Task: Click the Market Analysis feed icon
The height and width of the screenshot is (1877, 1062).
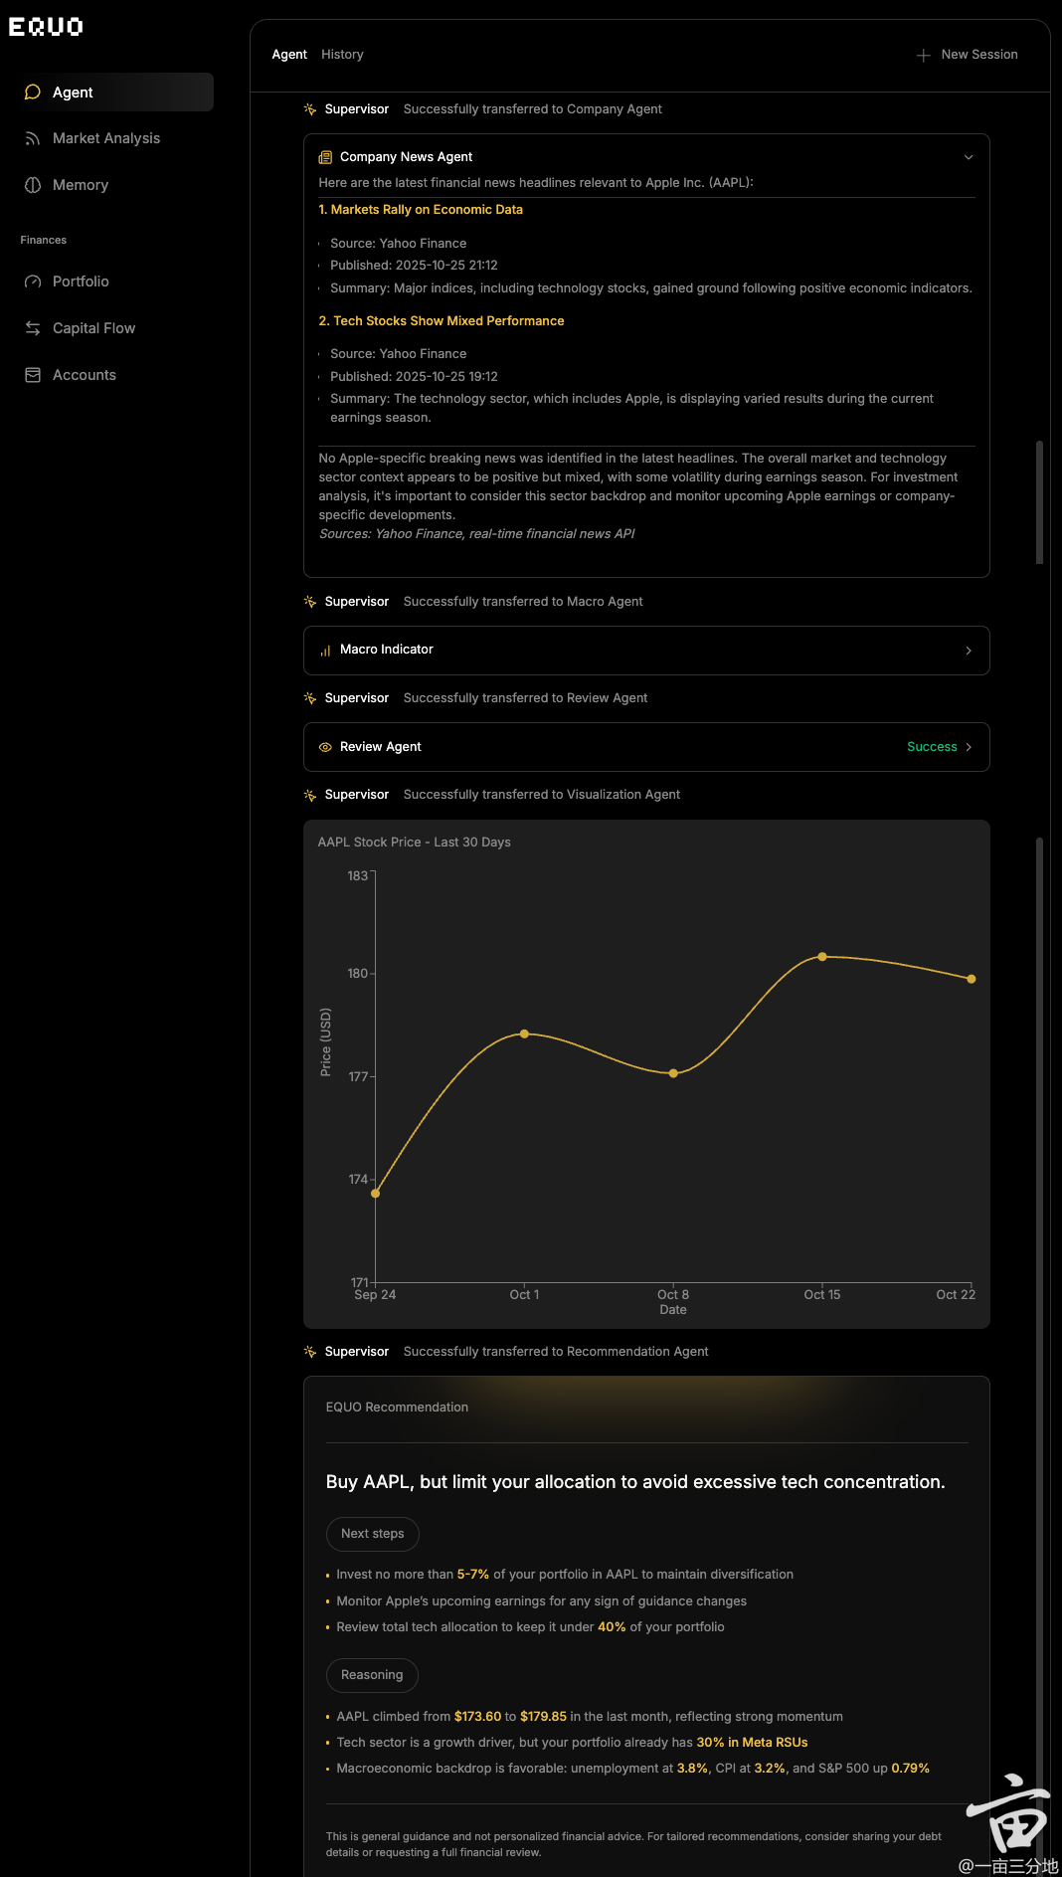Action: 33,138
